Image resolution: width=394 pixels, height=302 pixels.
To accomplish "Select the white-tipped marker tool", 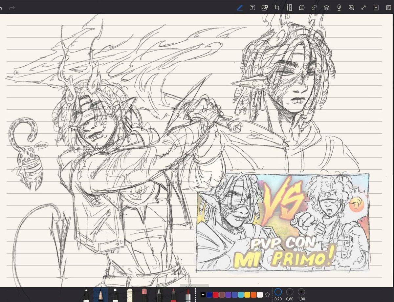I will pyautogui.click(x=115, y=295).
